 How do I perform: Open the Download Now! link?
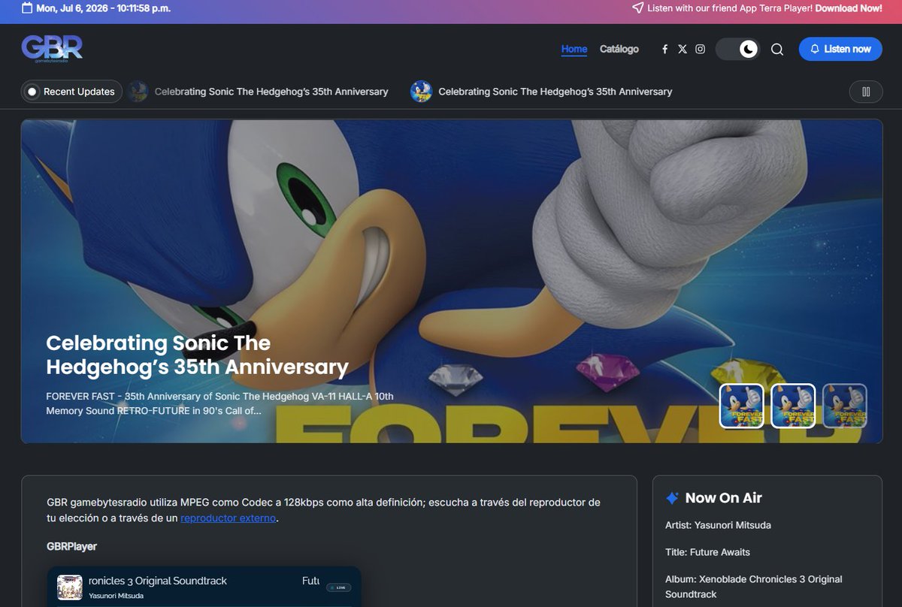[849, 8]
